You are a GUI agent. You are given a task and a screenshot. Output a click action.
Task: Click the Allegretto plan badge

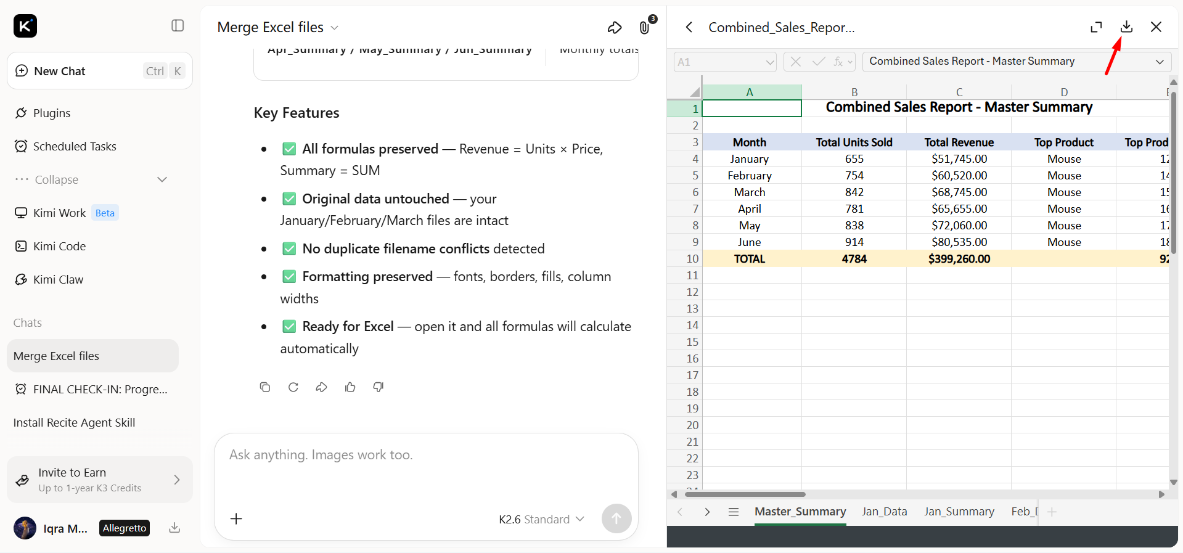click(125, 528)
